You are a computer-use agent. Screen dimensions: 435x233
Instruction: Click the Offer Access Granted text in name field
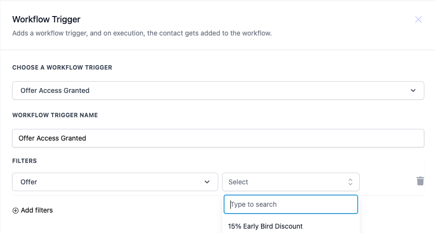coord(52,138)
